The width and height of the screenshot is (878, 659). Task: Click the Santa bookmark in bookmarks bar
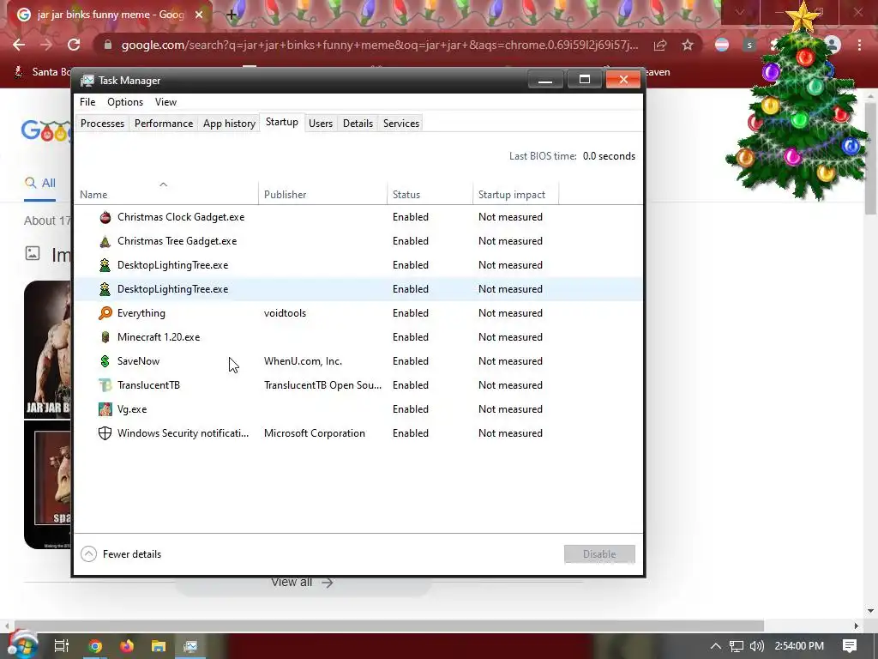[x=43, y=72]
